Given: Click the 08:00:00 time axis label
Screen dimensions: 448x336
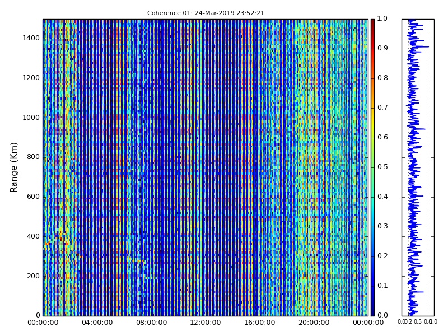Looking at the screenshot, I should [151, 323].
